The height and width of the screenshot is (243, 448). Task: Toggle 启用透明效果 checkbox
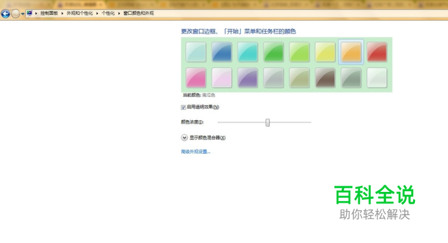pos(183,107)
